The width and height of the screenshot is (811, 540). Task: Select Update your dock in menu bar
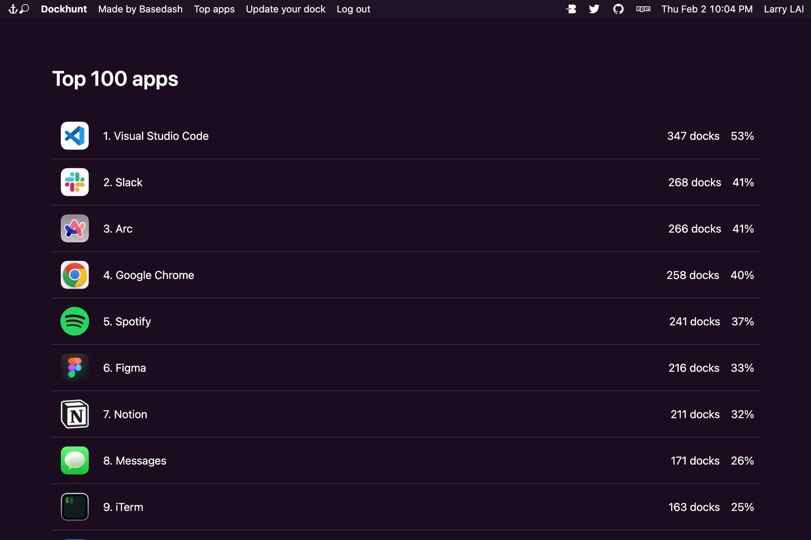(x=285, y=9)
